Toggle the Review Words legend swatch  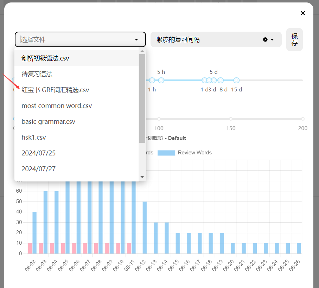tap(166, 153)
